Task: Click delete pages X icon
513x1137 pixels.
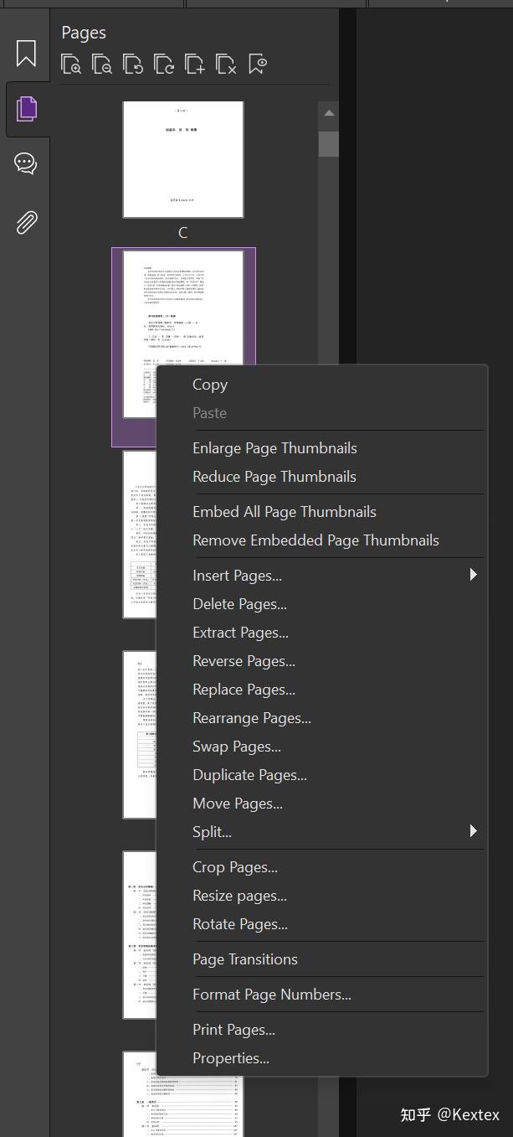Action: coord(226,65)
